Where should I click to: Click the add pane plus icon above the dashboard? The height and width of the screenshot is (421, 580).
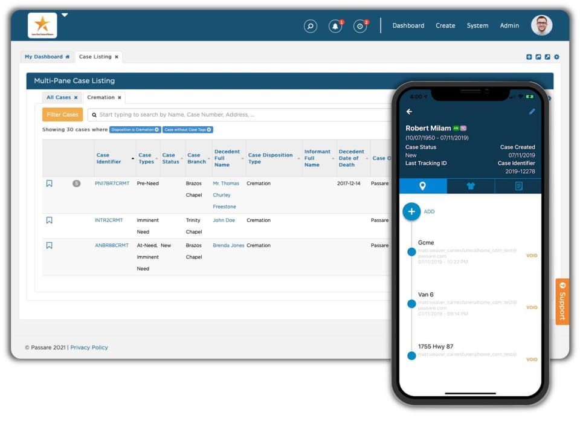pos(530,56)
